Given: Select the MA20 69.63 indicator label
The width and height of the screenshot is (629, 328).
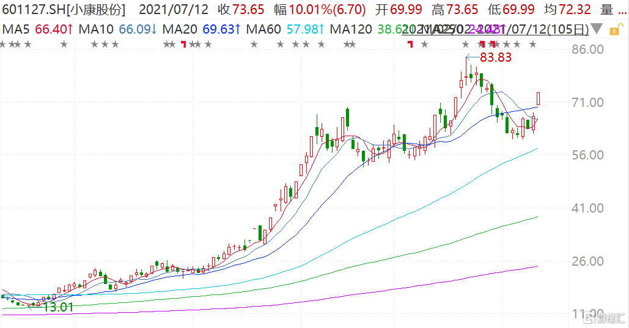Looking at the screenshot, I should [201, 29].
